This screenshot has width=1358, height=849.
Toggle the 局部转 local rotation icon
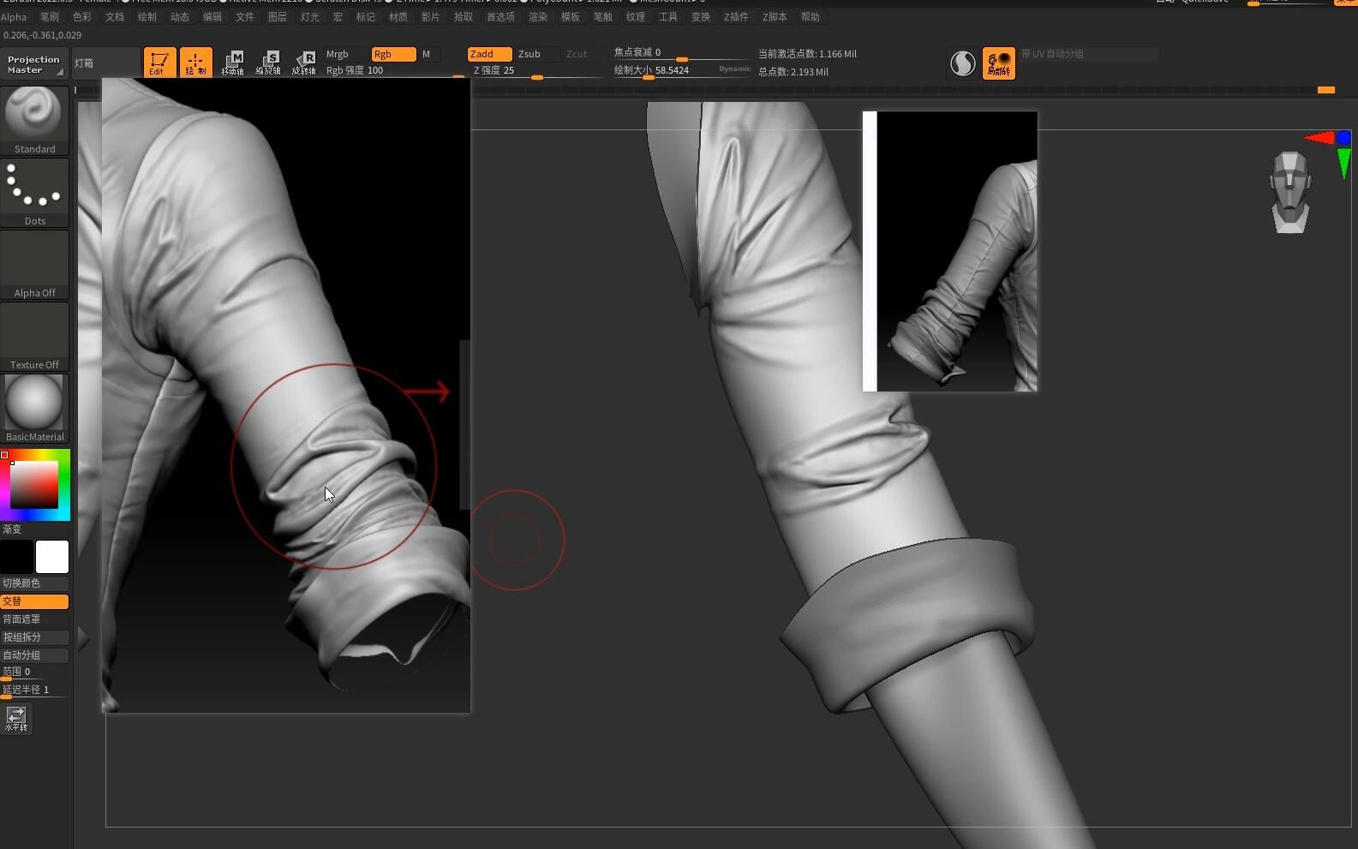pyautogui.click(x=999, y=63)
